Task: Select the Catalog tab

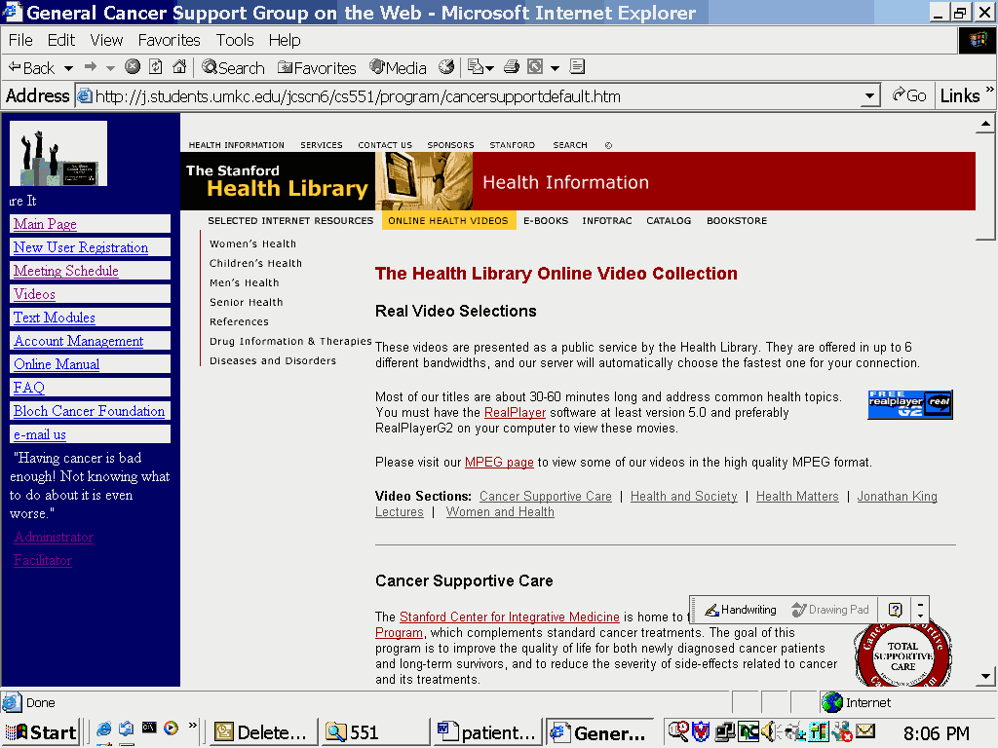Action: pyautogui.click(x=669, y=221)
